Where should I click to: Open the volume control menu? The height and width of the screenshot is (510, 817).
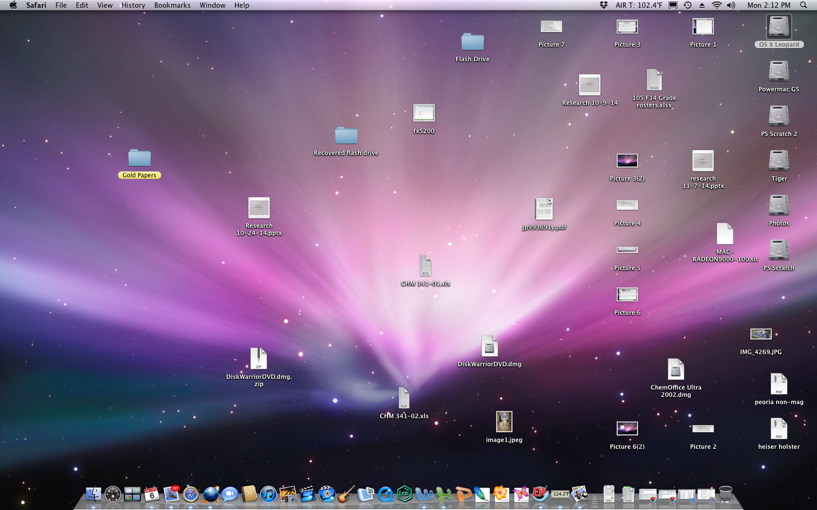tap(731, 5)
